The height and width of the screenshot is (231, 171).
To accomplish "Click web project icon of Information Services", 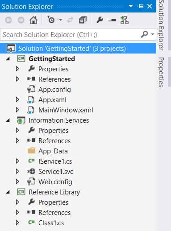I will (x=21, y=120).
